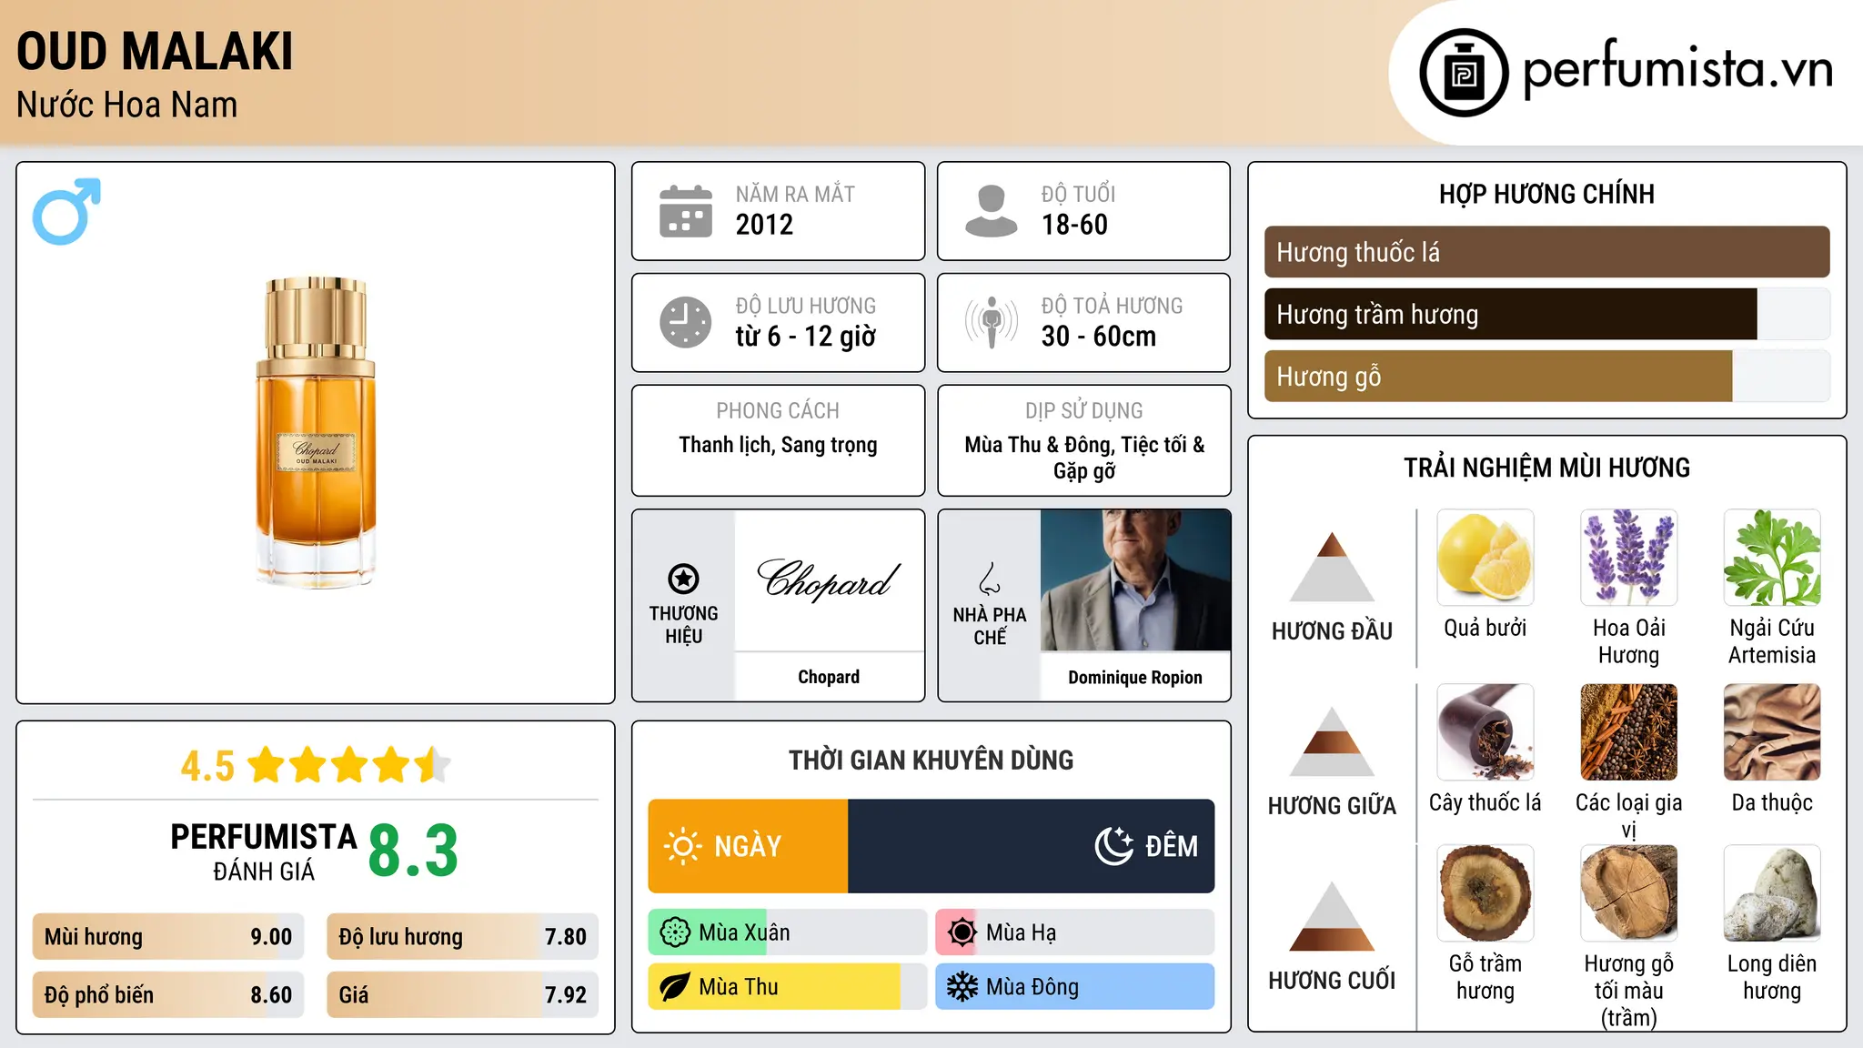
Task: Click the Giá 7.92 score bar
Action: (462, 994)
